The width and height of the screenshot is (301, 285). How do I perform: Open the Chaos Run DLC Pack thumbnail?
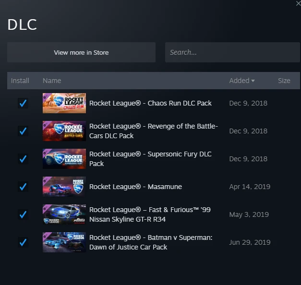point(64,103)
